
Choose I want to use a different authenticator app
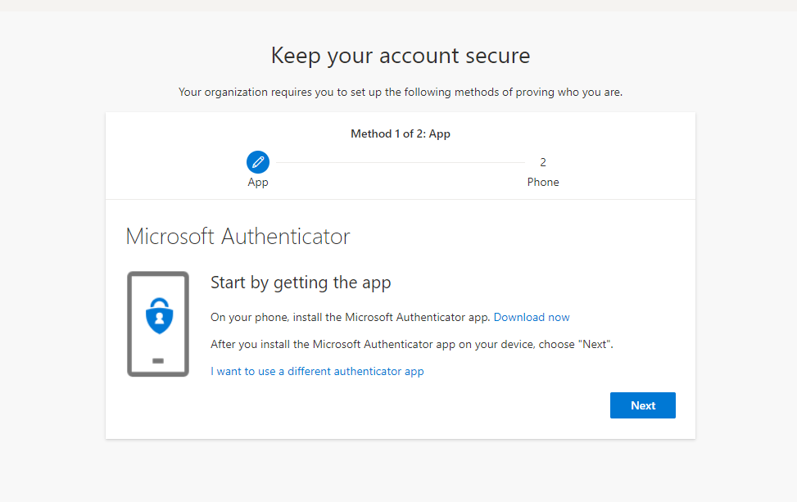[317, 372]
